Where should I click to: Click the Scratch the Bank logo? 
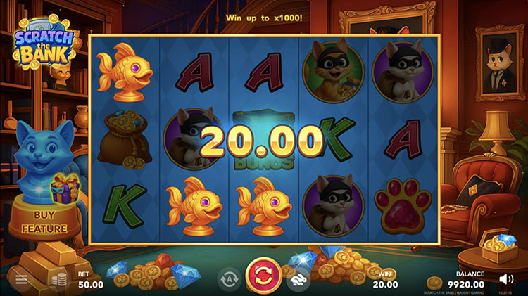[44, 43]
